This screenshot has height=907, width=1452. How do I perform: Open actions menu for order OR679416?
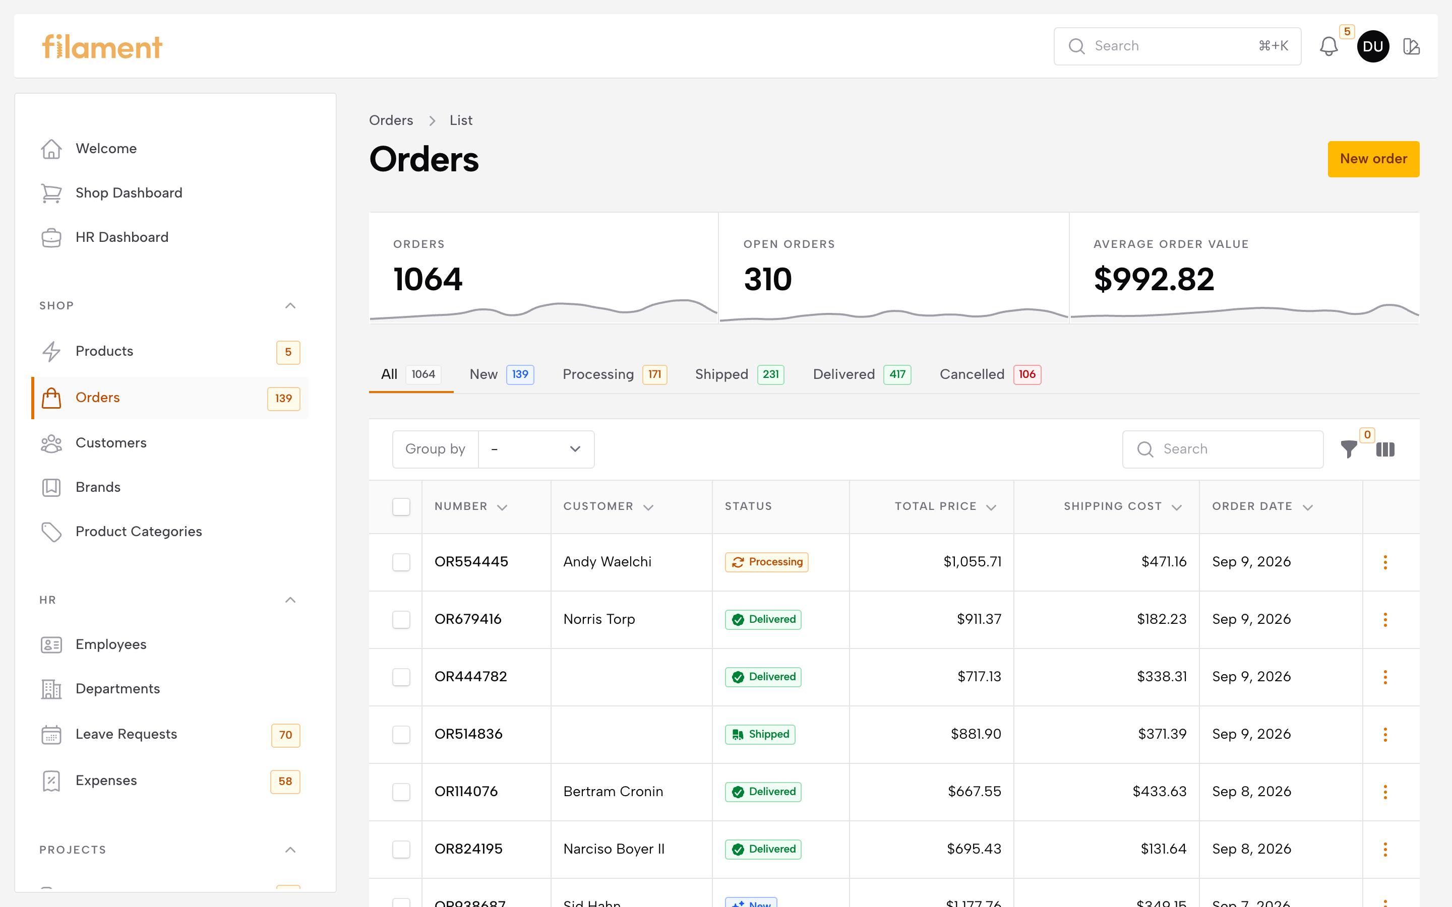pyautogui.click(x=1385, y=620)
